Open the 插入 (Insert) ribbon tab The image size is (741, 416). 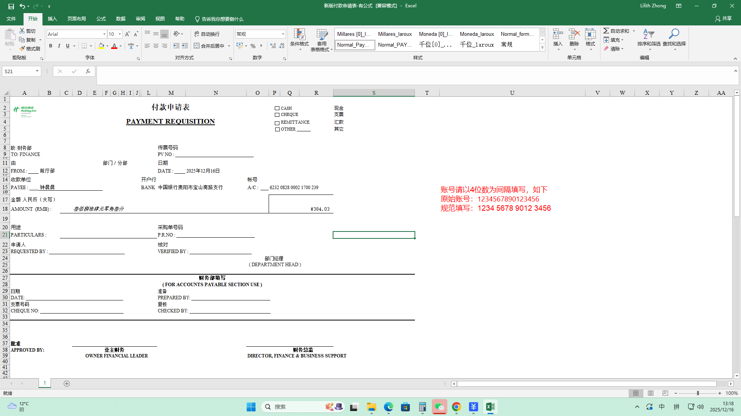tap(52, 19)
